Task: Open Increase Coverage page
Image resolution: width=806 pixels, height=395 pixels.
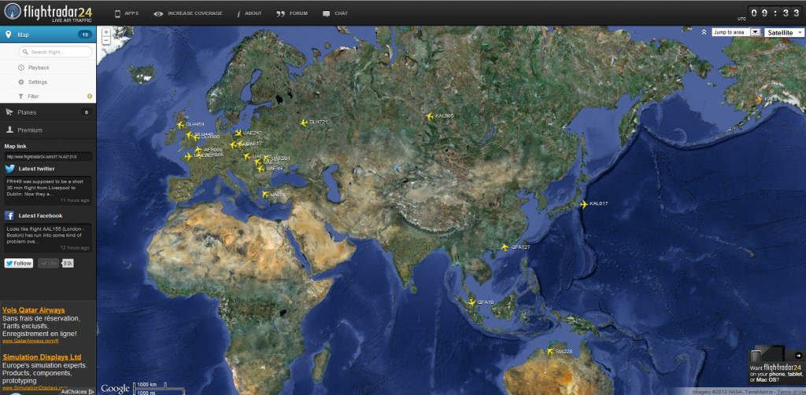Action: click(188, 13)
